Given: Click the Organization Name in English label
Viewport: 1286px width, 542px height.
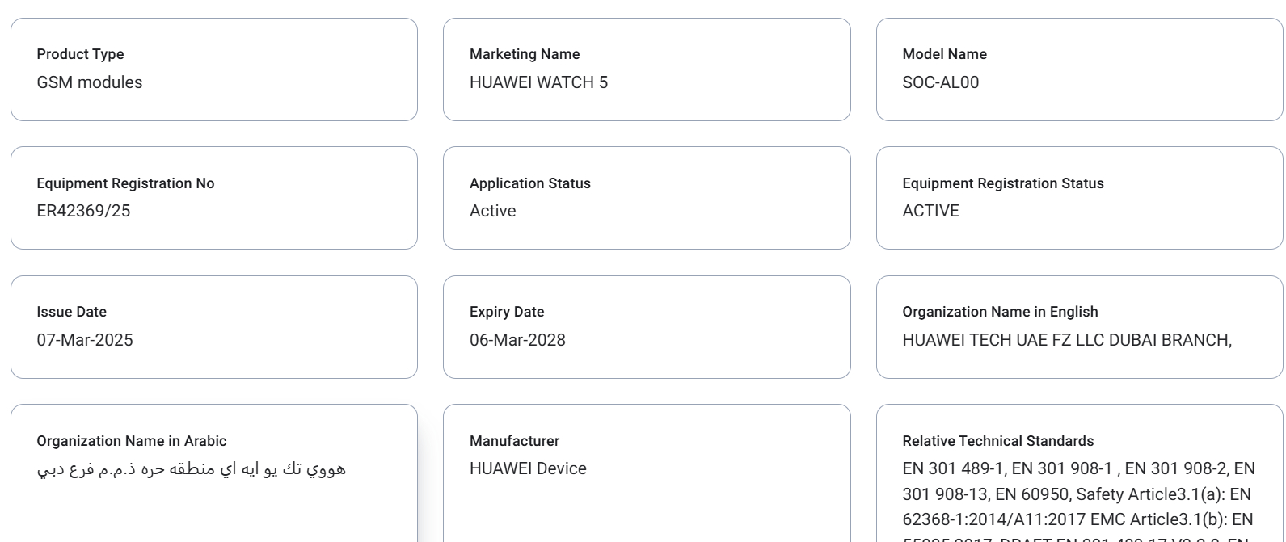Looking at the screenshot, I should click(x=1000, y=312).
